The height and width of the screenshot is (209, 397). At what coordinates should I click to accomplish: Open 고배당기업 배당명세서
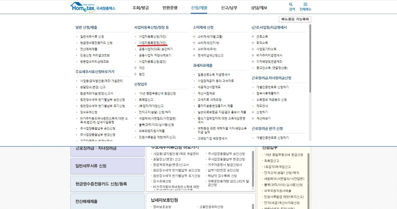pyautogui.click(x=212, y=139)
